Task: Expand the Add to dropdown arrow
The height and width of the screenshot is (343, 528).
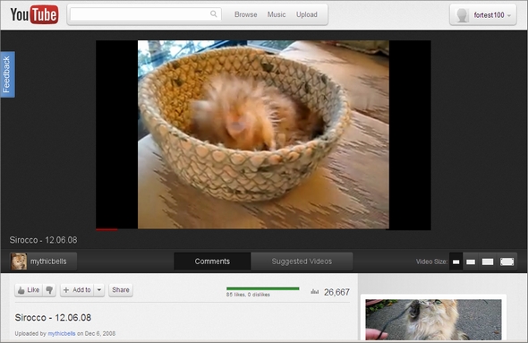Action: pos(99,290)
